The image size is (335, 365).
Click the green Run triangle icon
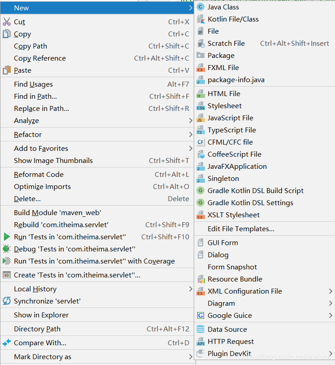(x=7, y=237)
